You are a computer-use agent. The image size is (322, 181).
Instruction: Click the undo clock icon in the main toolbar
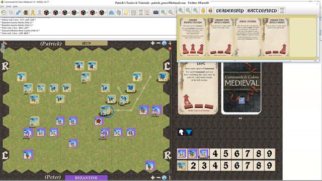point(4,13)
